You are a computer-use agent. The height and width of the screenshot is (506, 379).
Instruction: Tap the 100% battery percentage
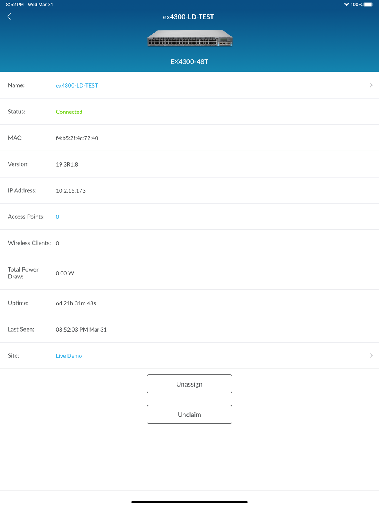pos(356,5)
